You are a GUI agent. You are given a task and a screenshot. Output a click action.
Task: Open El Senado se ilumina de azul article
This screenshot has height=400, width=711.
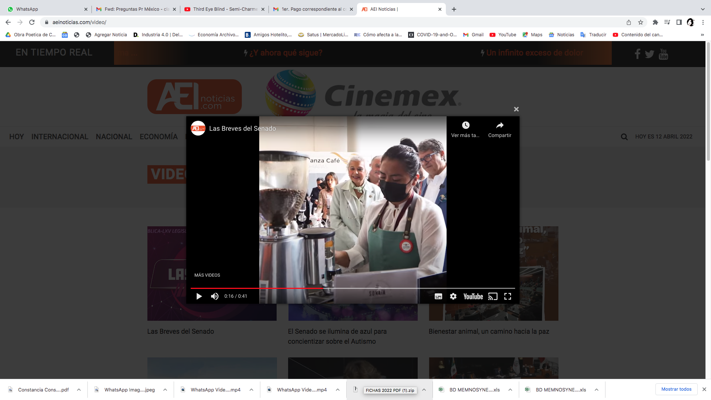(337, 336)
